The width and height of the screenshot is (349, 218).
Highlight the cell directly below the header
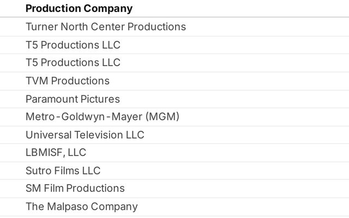105,27
